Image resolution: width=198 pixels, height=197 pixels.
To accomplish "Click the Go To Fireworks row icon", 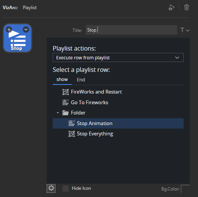I will [x=66, y=102].
